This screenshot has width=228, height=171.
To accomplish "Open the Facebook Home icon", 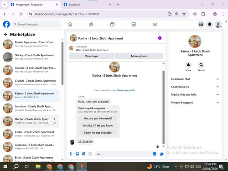I will (x=70, y=24).
